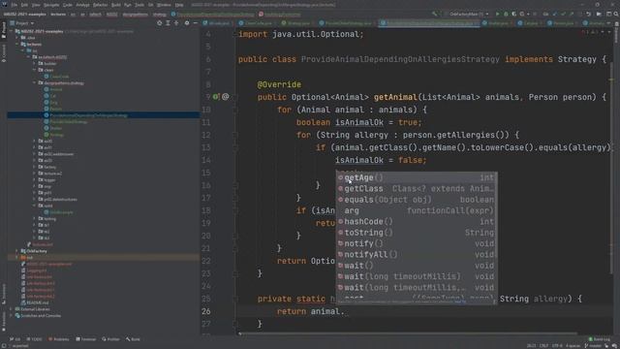Image resolution: width=620 pixels, height=349 pixels.
Task: Expand the logger package
Action: [x=35, y=180]
